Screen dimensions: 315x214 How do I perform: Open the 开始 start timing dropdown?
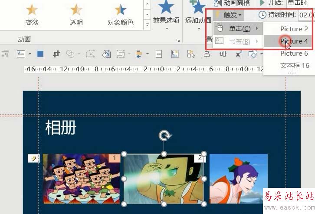pyautogui.click(x=301, y=3)
